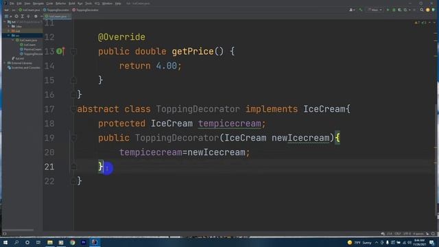Click the implements gutter icon on line 13
The image size is (439, 247).
click(x=60, y=51)
